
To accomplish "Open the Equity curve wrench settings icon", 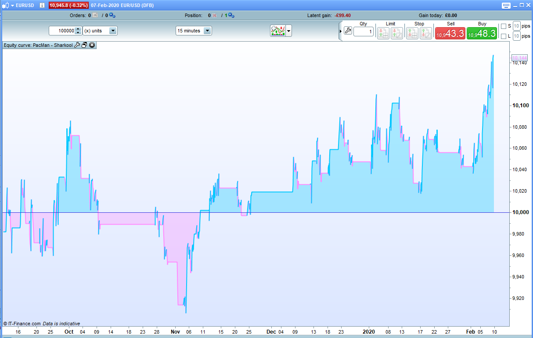I will (x=77, y=45).
